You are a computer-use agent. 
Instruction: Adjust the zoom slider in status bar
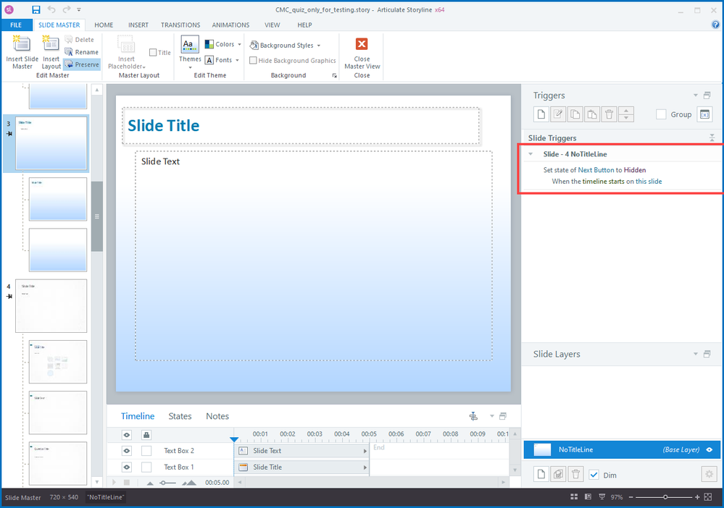point(665,497)
